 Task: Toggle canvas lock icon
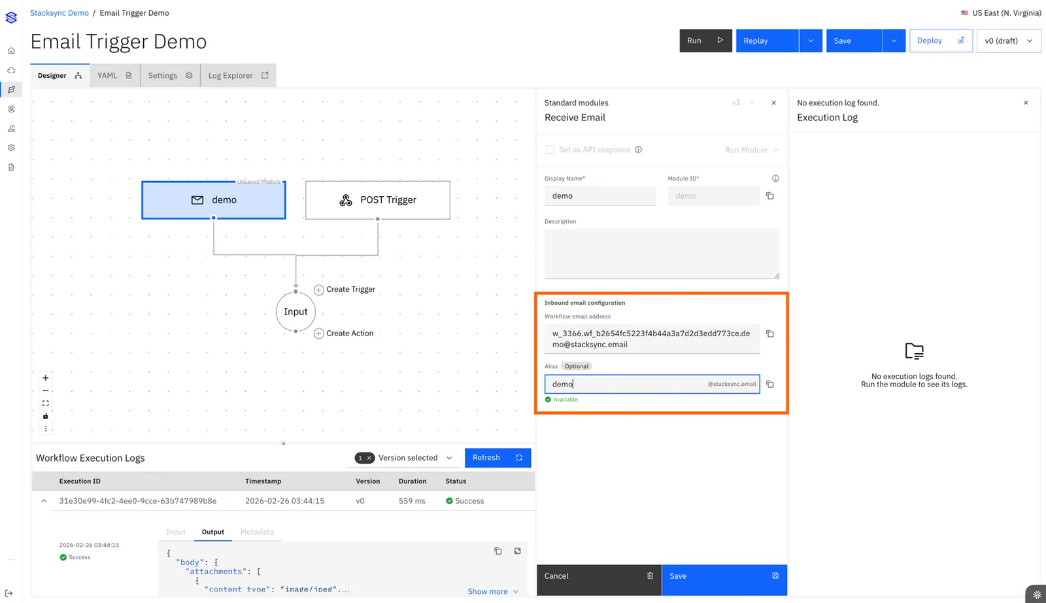tap(46, 416)
